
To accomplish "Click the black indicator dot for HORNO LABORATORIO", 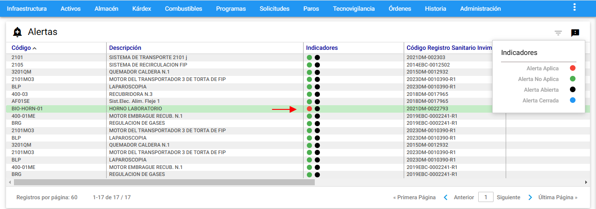I will pyautogui.click(x=318, y=108).
